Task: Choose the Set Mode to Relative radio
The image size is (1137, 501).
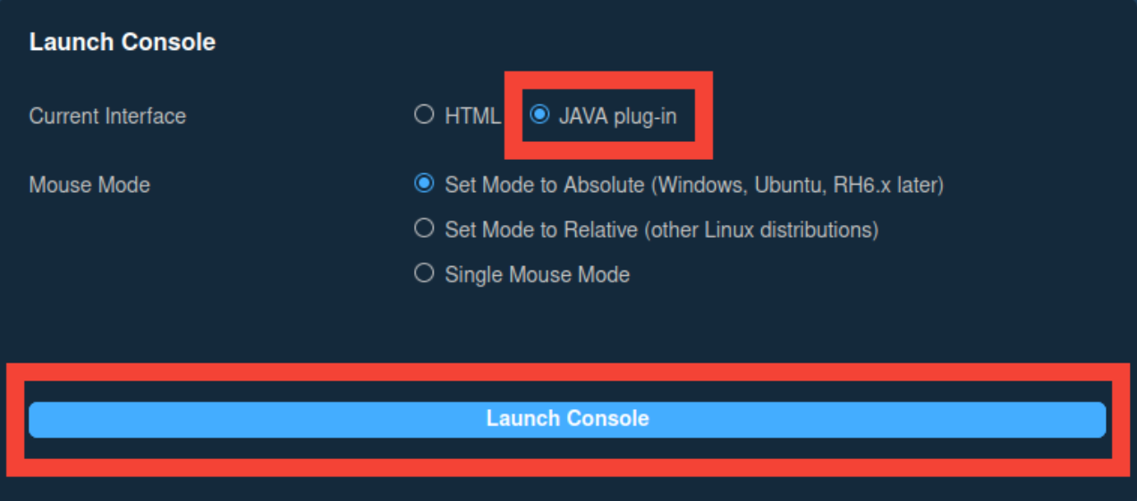Action: [x=424, y=230]
